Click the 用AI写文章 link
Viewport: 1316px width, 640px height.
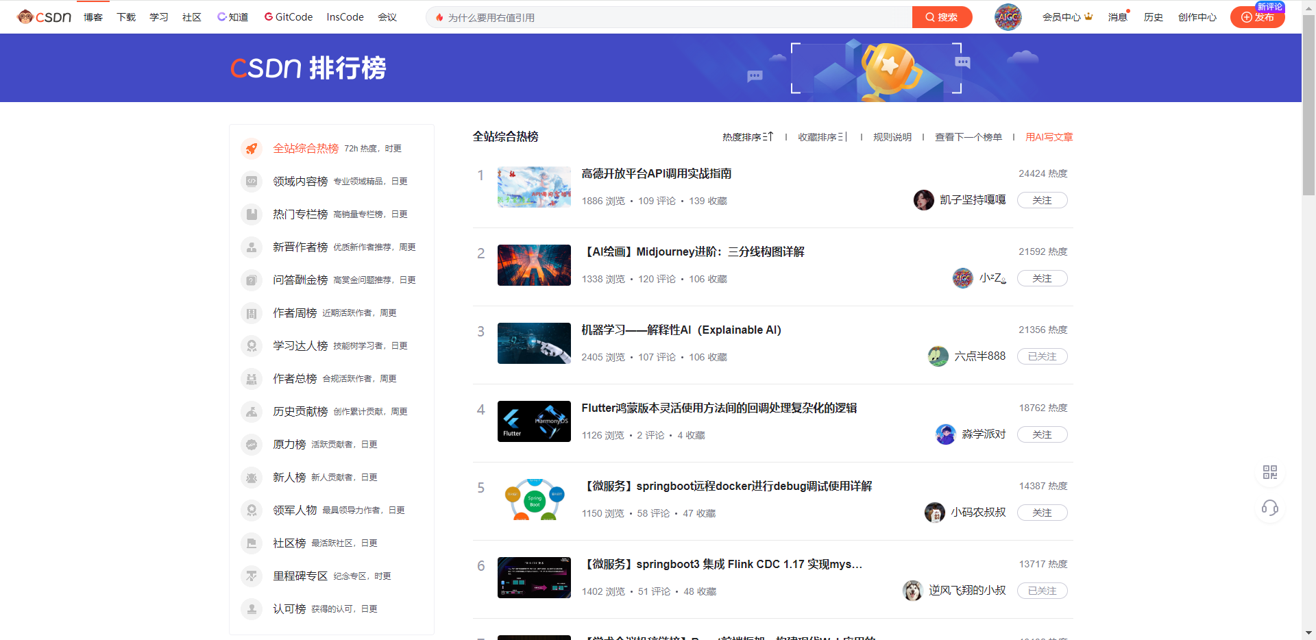(x=1049, y=137)
